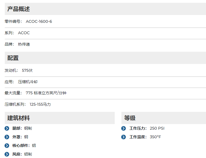Click the 系列 value ACOC
The height and width of the screenshot is (158, 206).
click(x=24, y=33)
